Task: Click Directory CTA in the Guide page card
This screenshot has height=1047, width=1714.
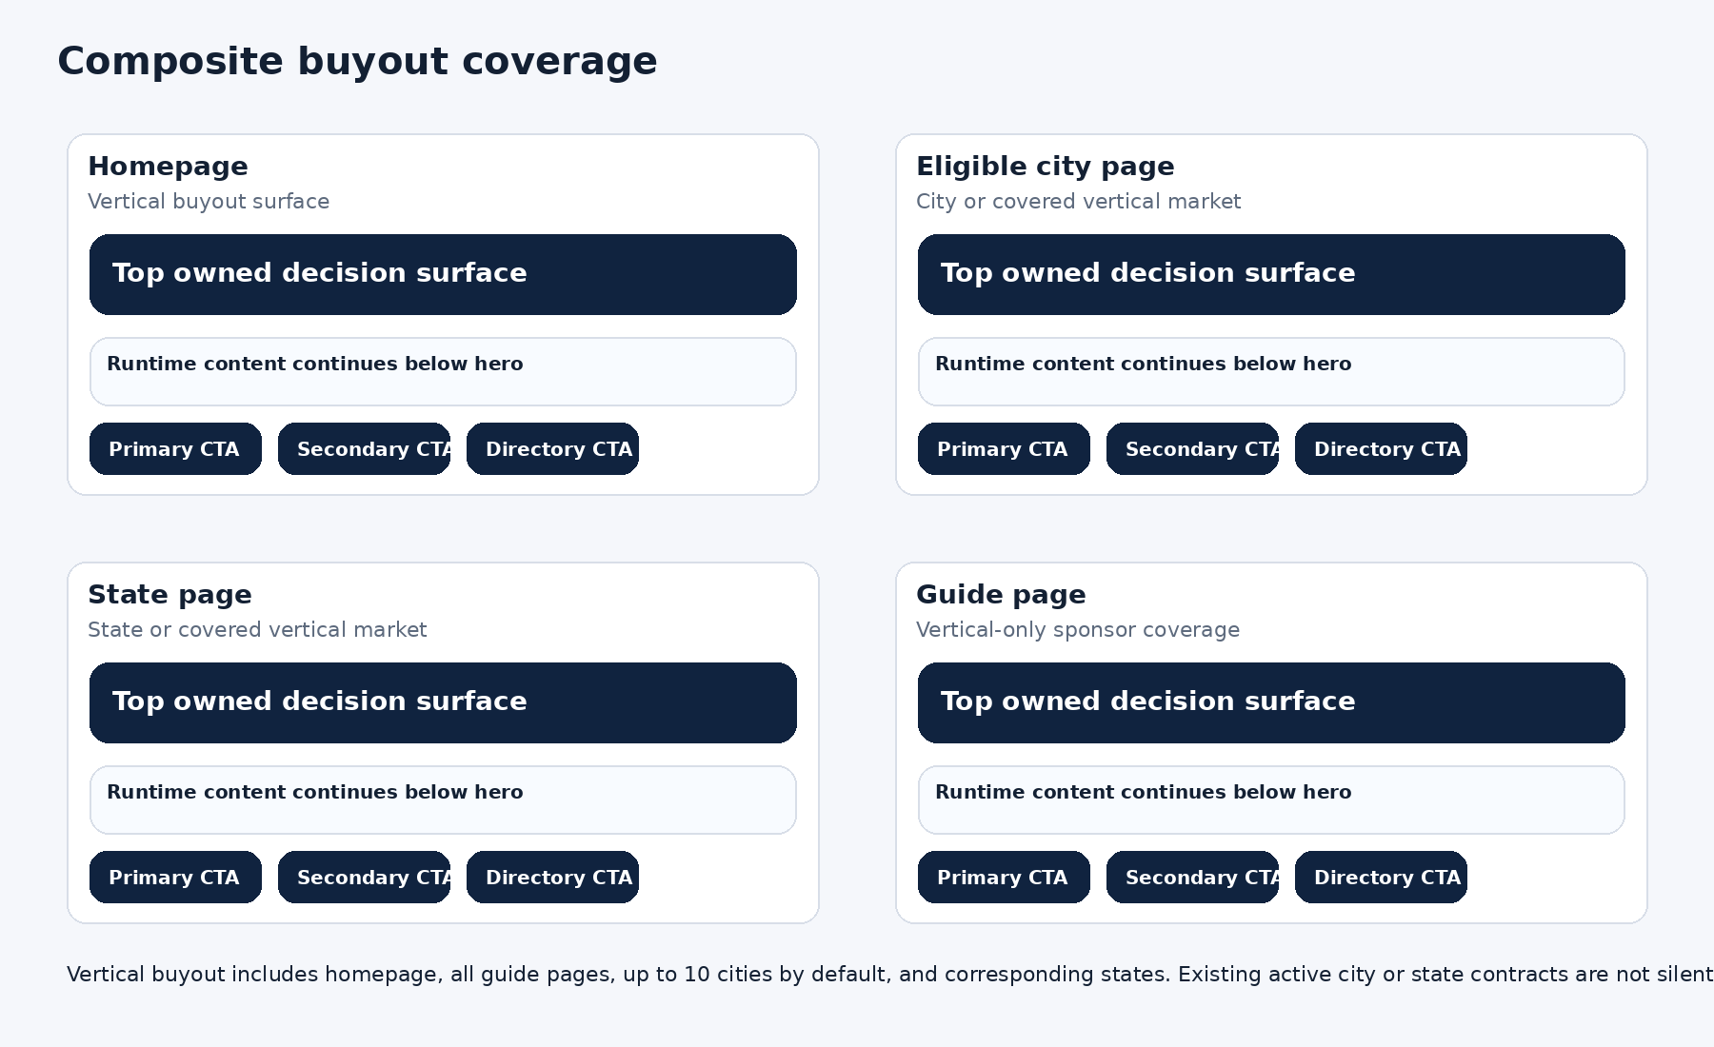Action: 1381,877
